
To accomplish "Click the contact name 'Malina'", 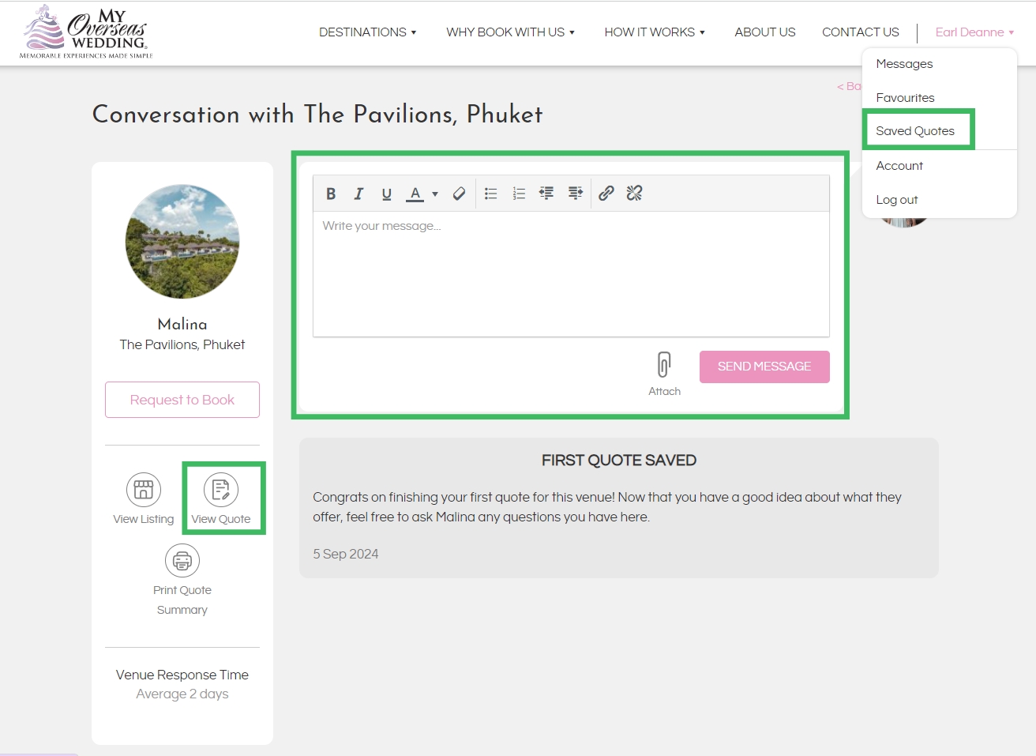I will pos(182,325).
